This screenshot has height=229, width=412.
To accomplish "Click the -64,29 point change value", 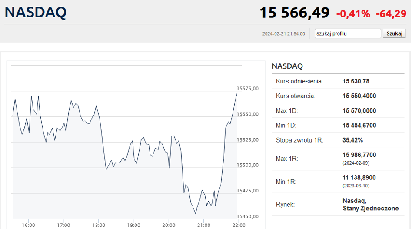I will (391, 14).
